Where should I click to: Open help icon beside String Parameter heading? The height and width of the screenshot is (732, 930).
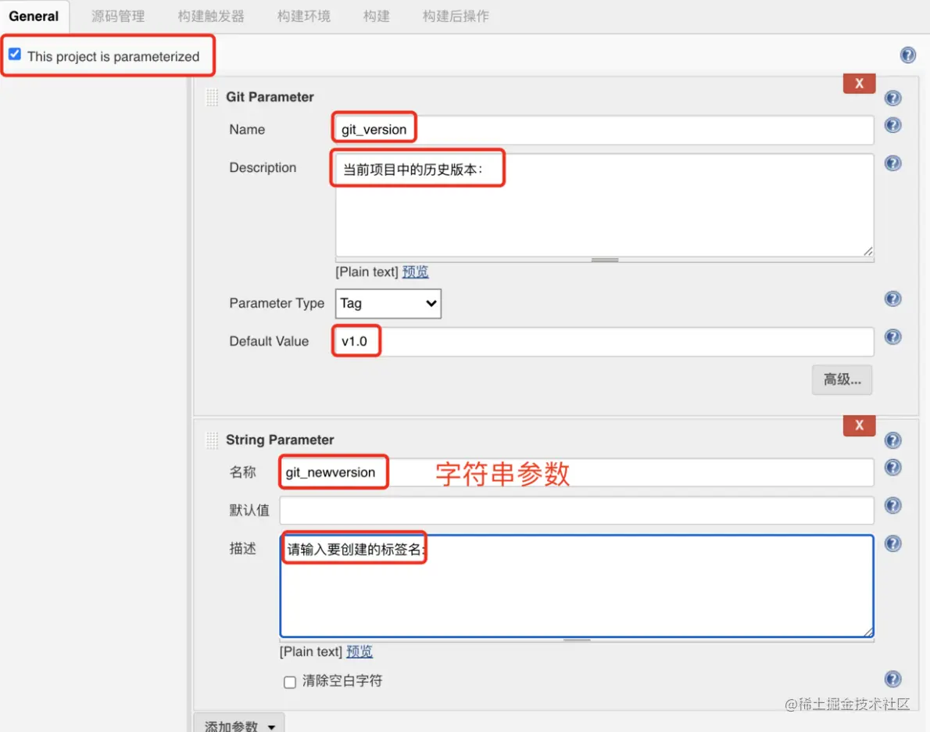coord(892,440)
